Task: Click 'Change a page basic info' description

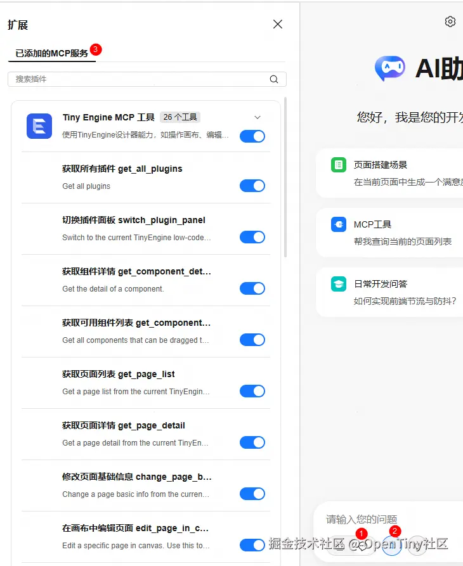Action: coord(136,494)
